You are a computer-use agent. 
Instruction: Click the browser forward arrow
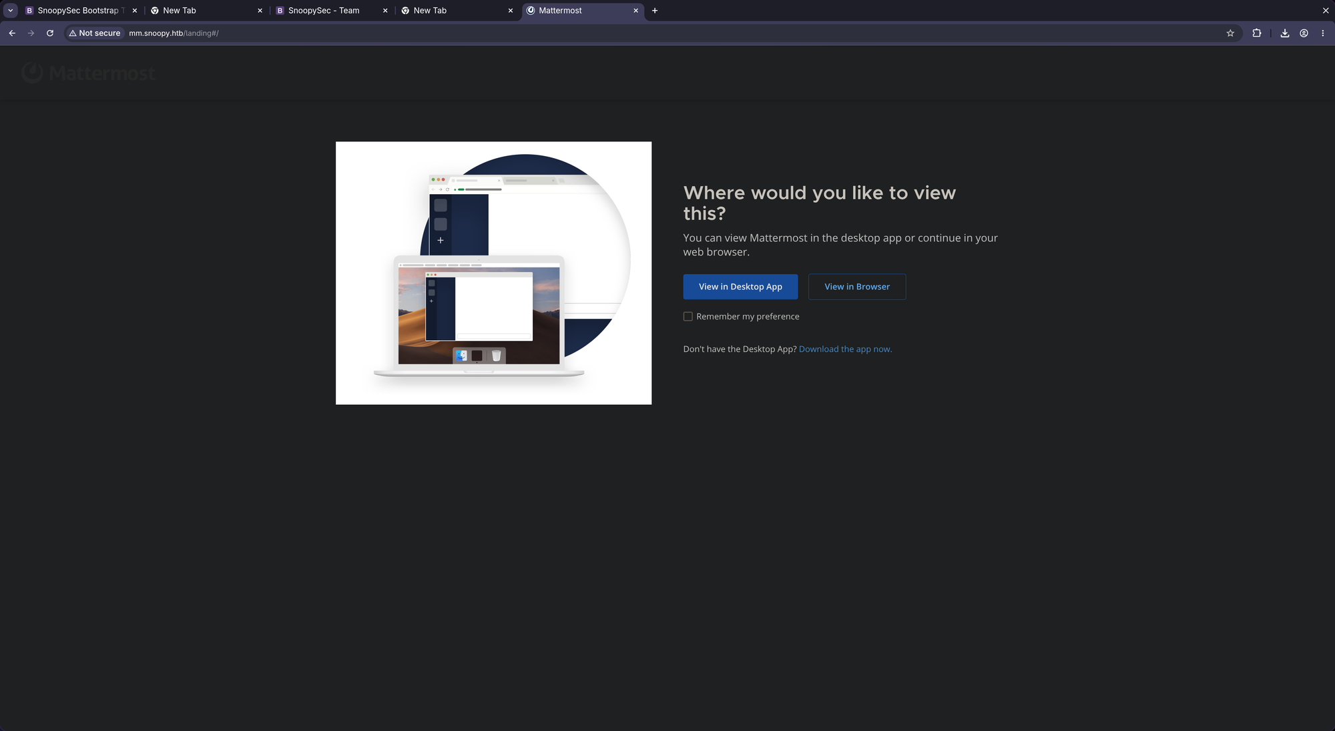click(31, 33)
